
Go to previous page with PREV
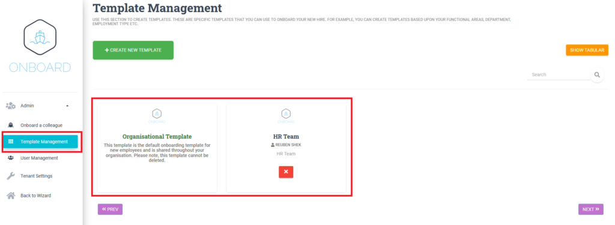tap(111, 209)
